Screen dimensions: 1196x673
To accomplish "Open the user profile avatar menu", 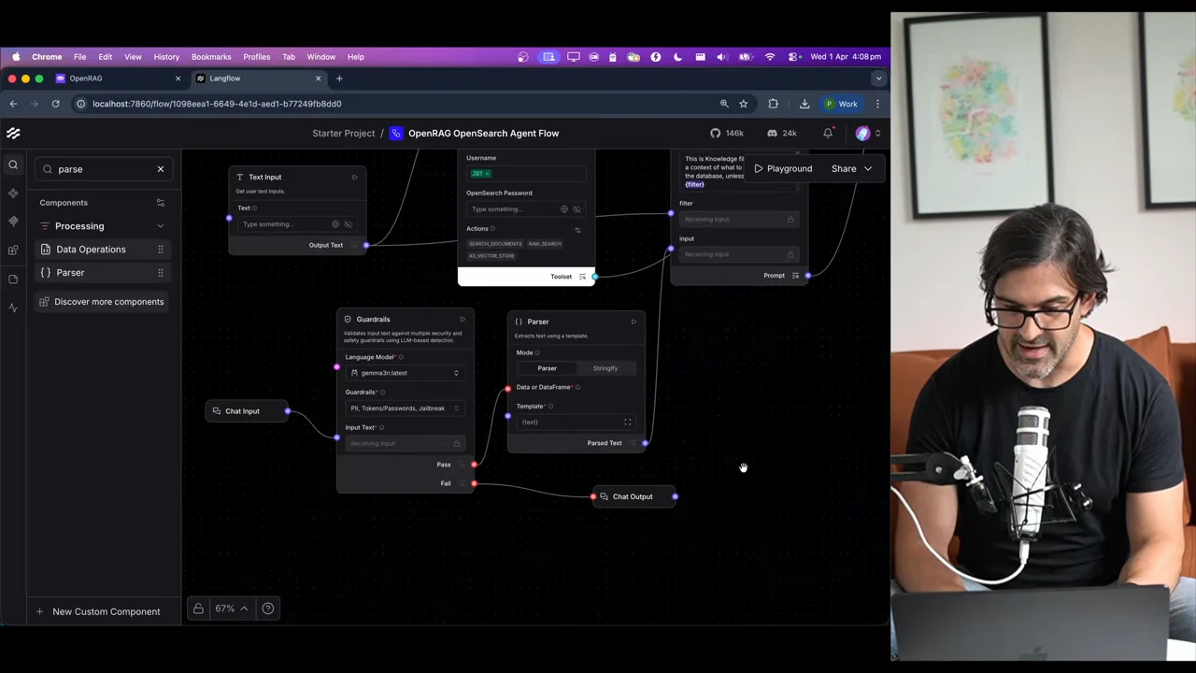I will point(867,134).
